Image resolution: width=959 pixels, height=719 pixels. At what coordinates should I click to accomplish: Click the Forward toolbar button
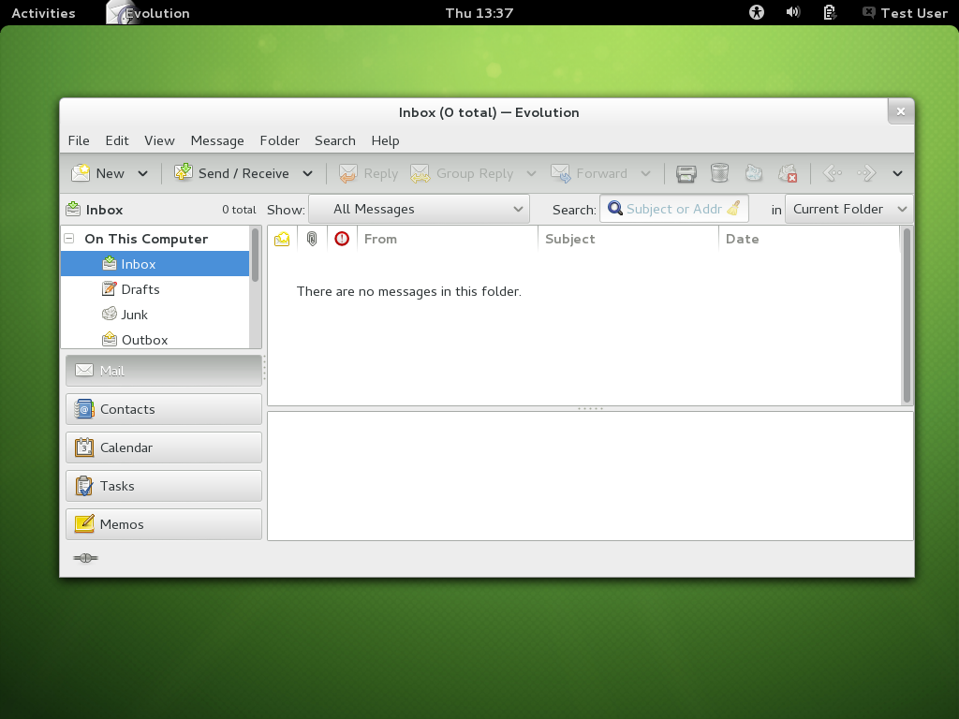[588, 173]
